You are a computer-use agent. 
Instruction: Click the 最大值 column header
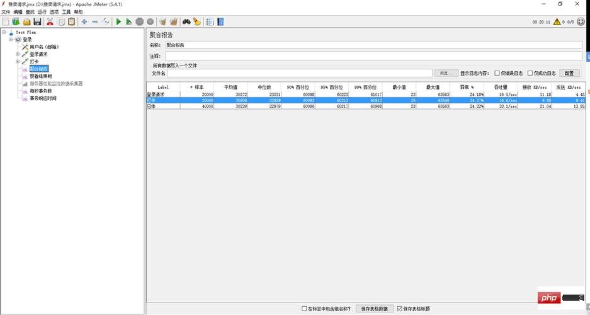pos(433,87)
